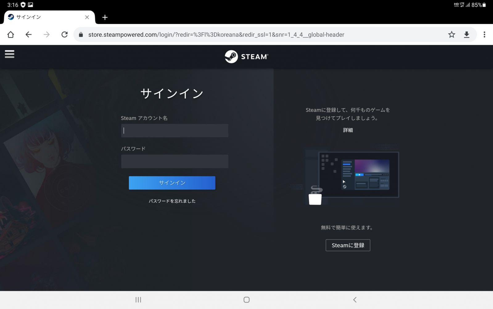Close the サインイン tab

tap(87, 17)
